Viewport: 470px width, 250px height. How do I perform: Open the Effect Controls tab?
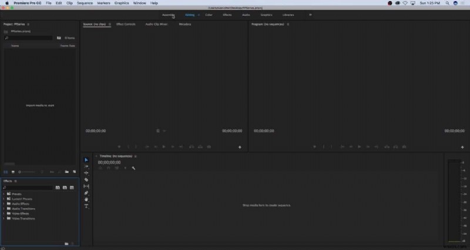click(x=126, y=24)
